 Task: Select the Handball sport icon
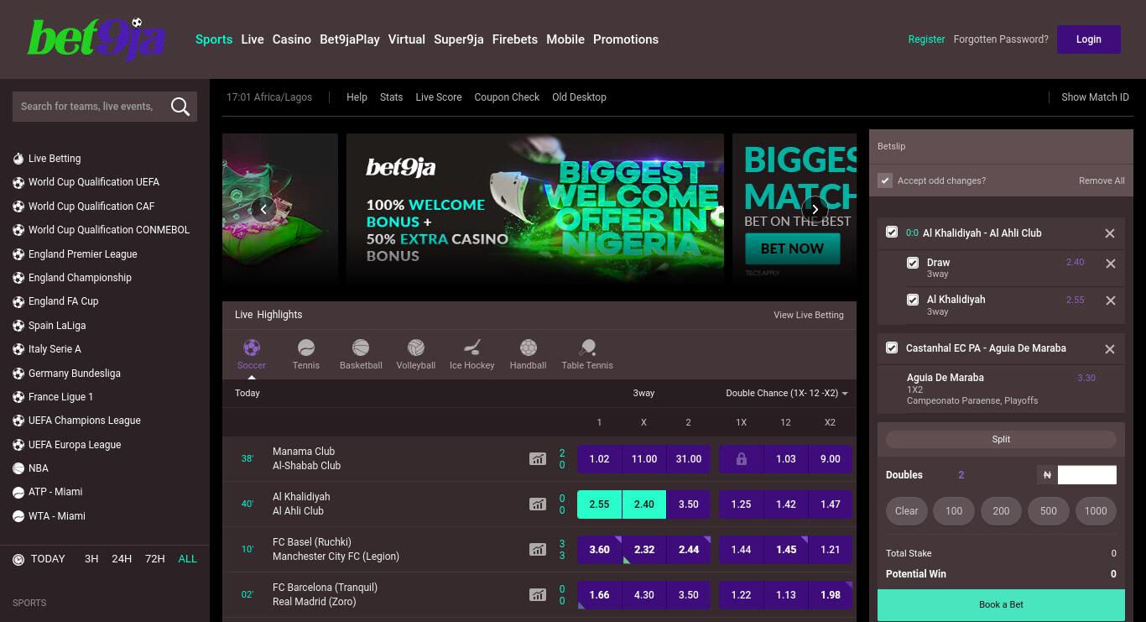click(528, 348)
